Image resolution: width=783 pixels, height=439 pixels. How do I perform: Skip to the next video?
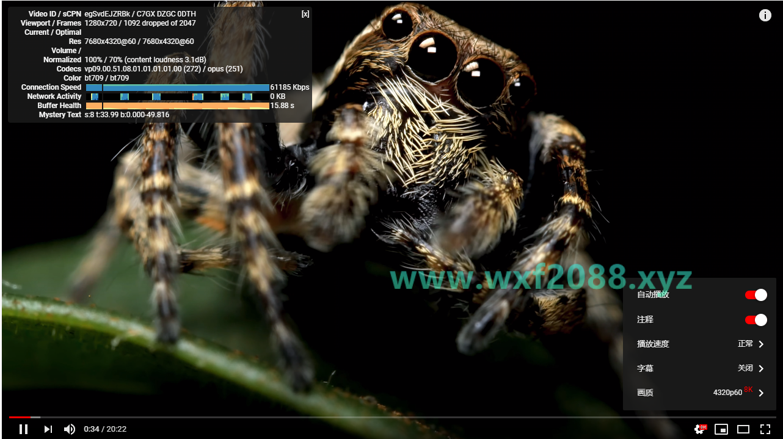point(48,429)
